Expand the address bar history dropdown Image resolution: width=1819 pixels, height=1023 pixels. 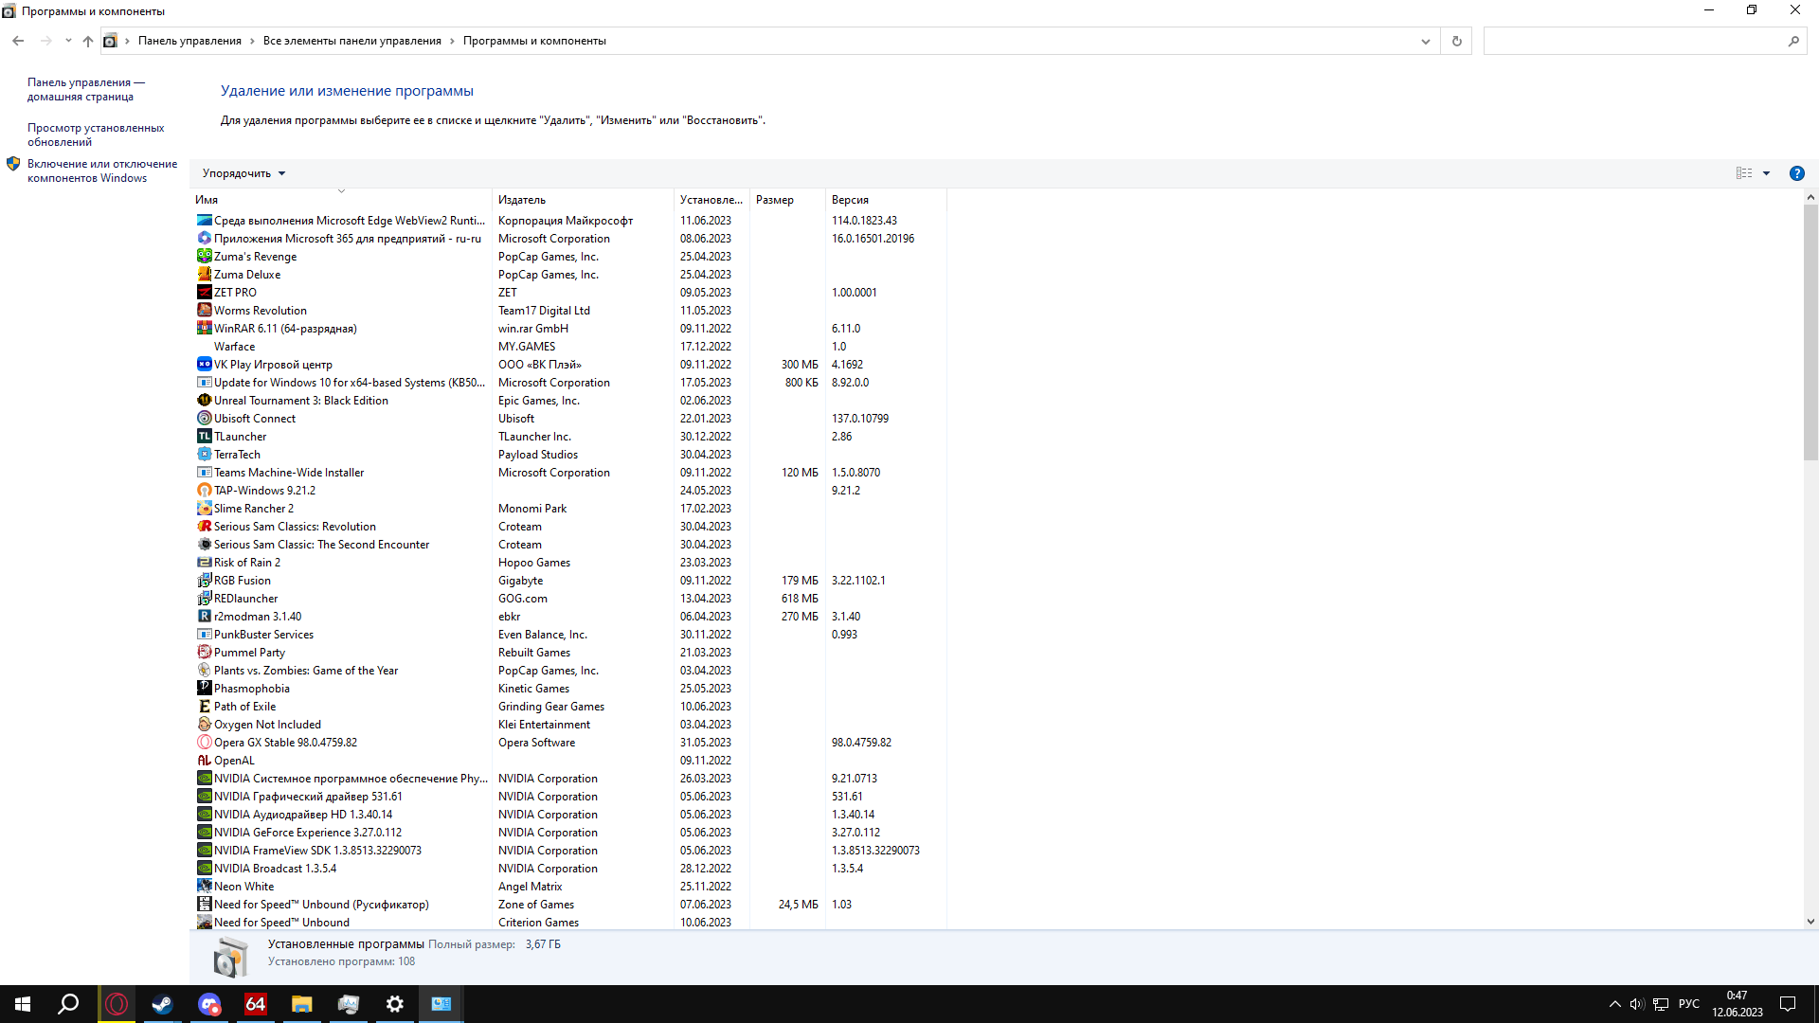click(1425, 41)
